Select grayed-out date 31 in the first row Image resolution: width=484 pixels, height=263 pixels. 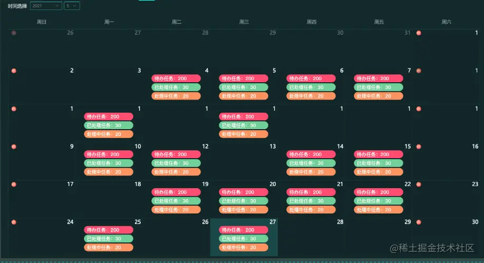click(x=408, y=33)
